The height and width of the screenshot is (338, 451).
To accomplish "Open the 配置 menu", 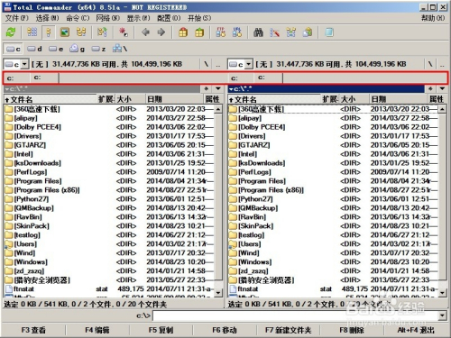I will (169, 18).
